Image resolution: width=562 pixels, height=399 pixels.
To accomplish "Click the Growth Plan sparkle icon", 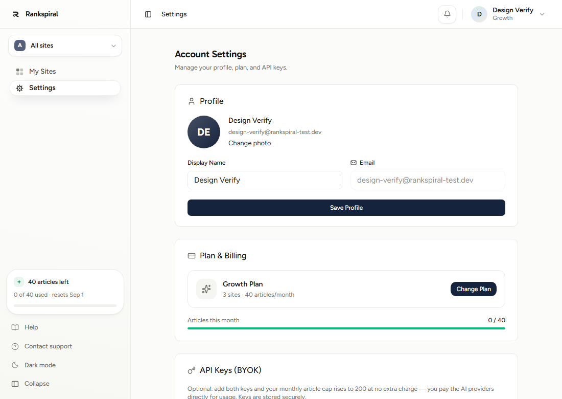I will [x=206, y=289].
